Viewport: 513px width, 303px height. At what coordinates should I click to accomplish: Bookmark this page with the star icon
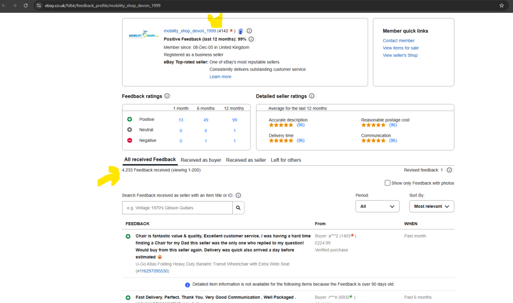click(502, 6)
